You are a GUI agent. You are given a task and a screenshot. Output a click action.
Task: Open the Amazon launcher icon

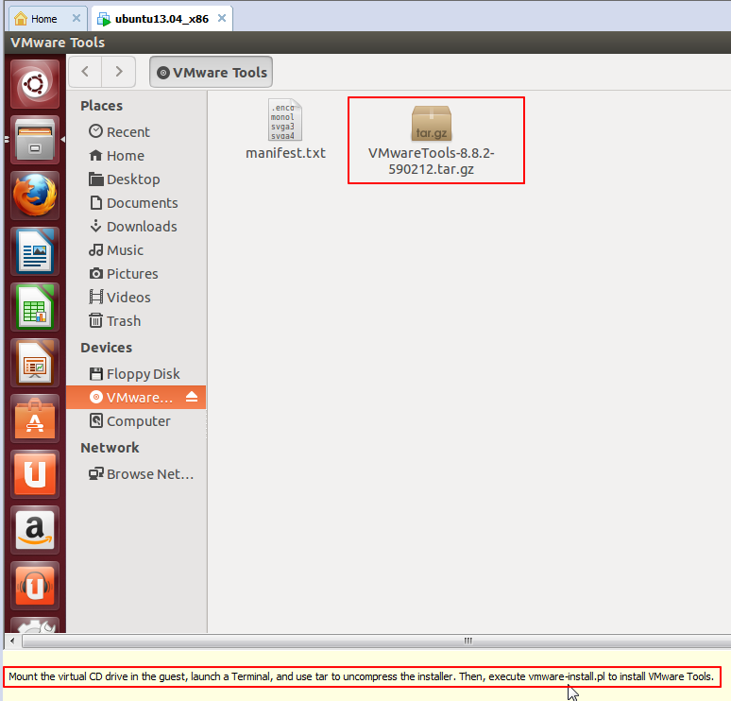pyautogui.click(x=35, y=530)
